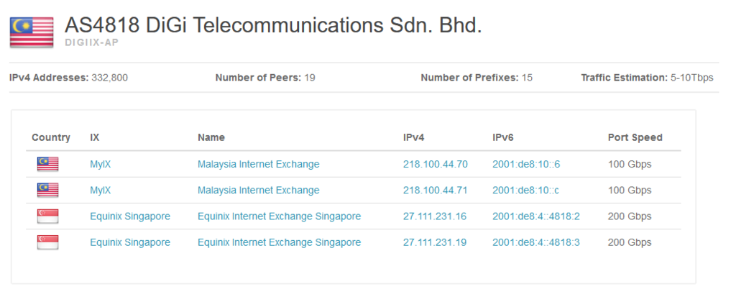Open IPv6 address 2001:de8:4::4818:2
736x302 pixels.
[x=536, y=216]
